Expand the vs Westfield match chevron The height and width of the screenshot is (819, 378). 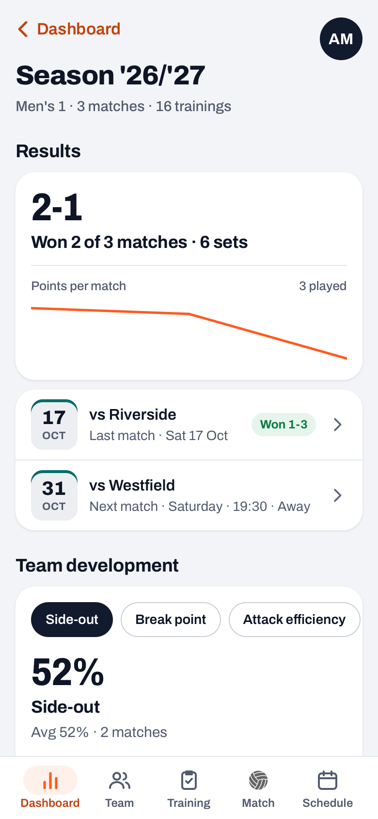[338, 495]
